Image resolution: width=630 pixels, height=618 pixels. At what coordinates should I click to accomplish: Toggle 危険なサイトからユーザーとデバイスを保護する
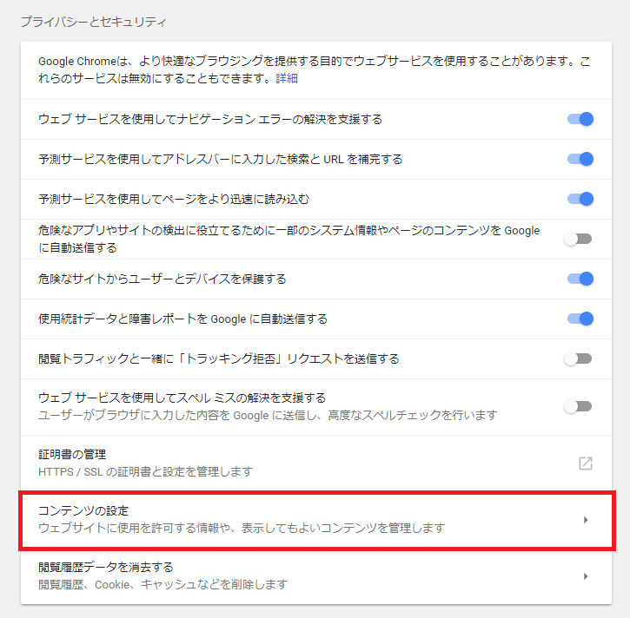[580, 279]
